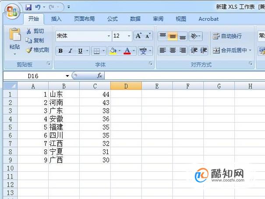Open the font size 12 dropdown
This screenshot has width=265, height=199.
[x=129, y=36]
